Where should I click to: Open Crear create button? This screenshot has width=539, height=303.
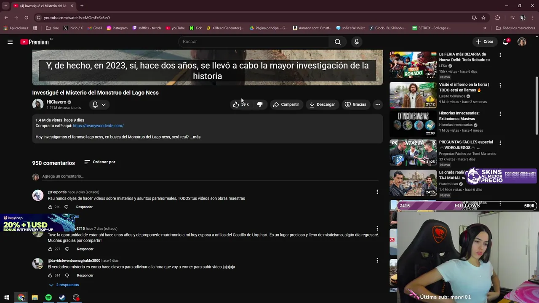(484, 42)
